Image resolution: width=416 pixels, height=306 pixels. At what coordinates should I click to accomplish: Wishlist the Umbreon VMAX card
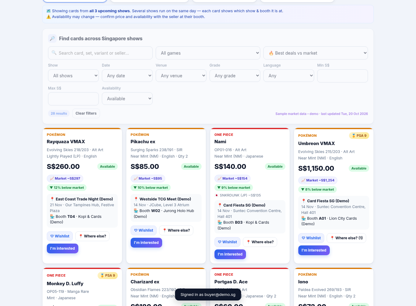(x=311, y=238)
